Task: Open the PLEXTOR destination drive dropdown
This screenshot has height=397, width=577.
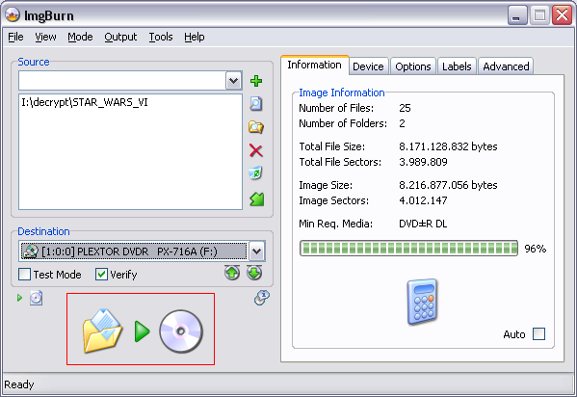Action: 256,251
